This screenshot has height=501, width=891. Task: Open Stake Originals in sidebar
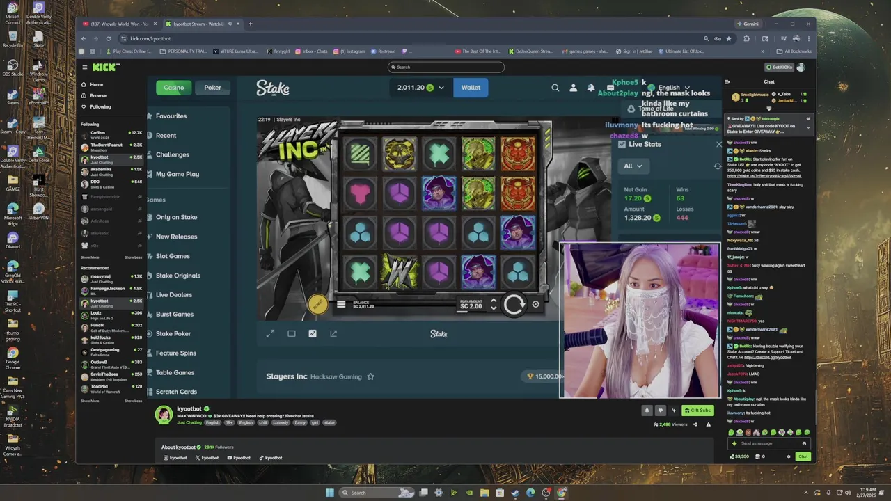click(x=178, y=276)
